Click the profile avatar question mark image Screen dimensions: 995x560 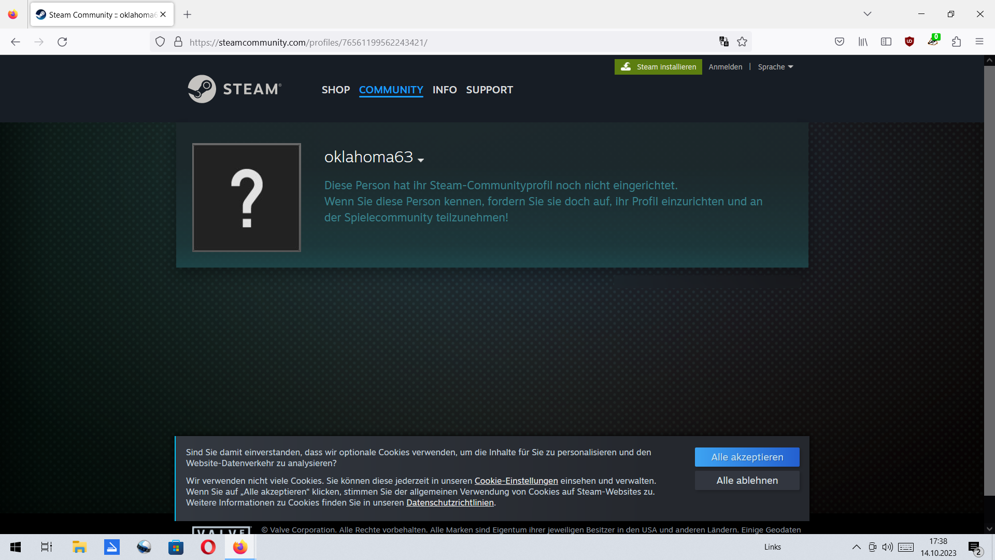point(247,198)
